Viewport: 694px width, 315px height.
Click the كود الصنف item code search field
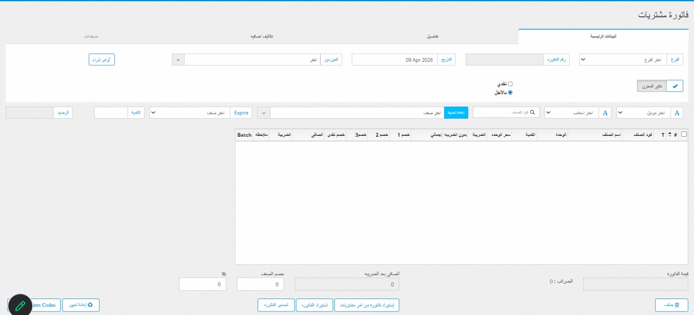[506, 112]
